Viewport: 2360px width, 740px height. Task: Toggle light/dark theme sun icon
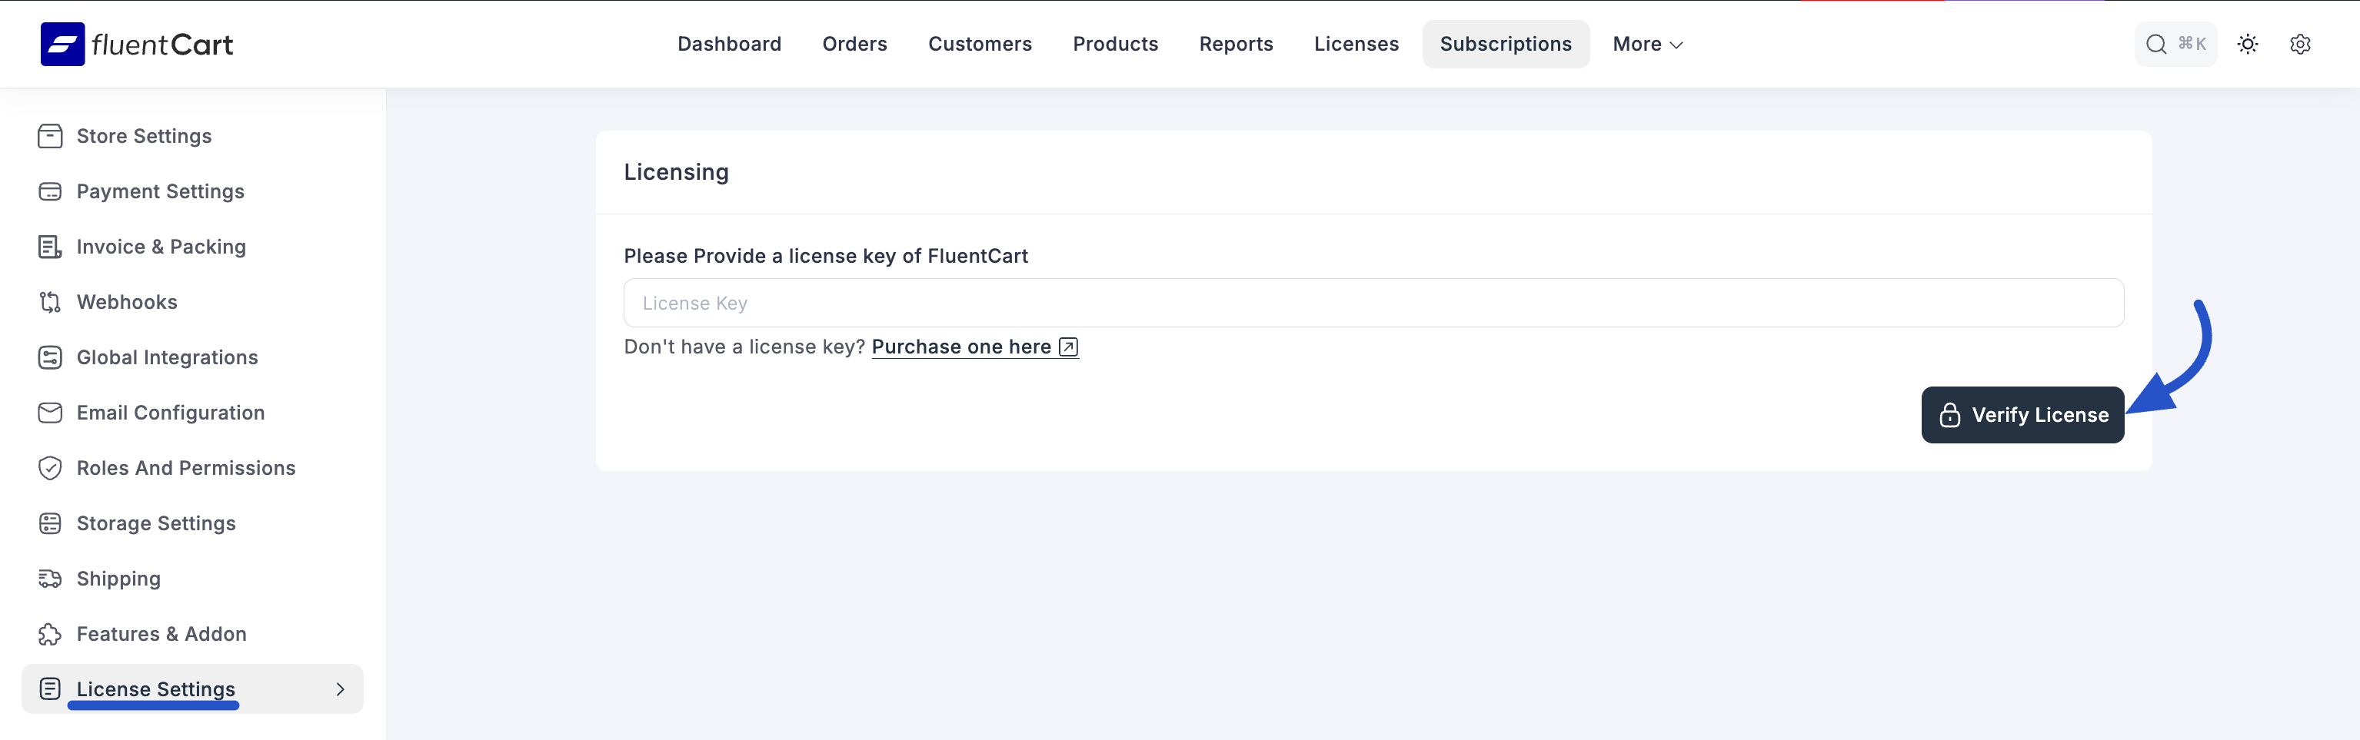coord(2247,44)
